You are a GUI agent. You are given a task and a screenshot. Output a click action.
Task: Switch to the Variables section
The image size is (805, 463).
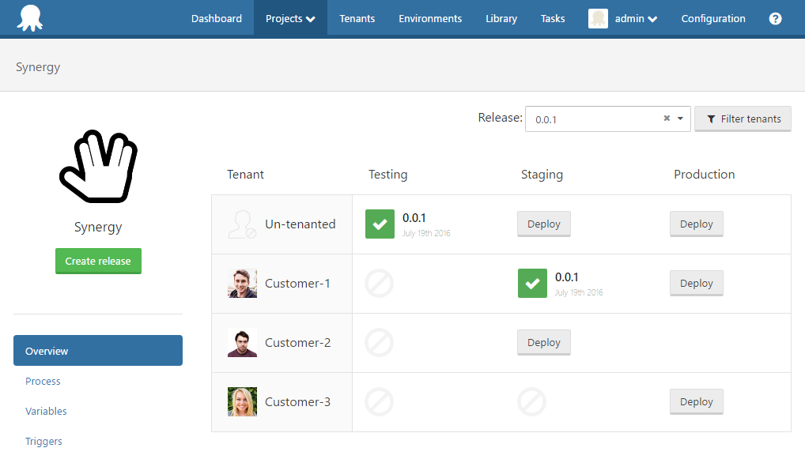click(x=46, y=411)
